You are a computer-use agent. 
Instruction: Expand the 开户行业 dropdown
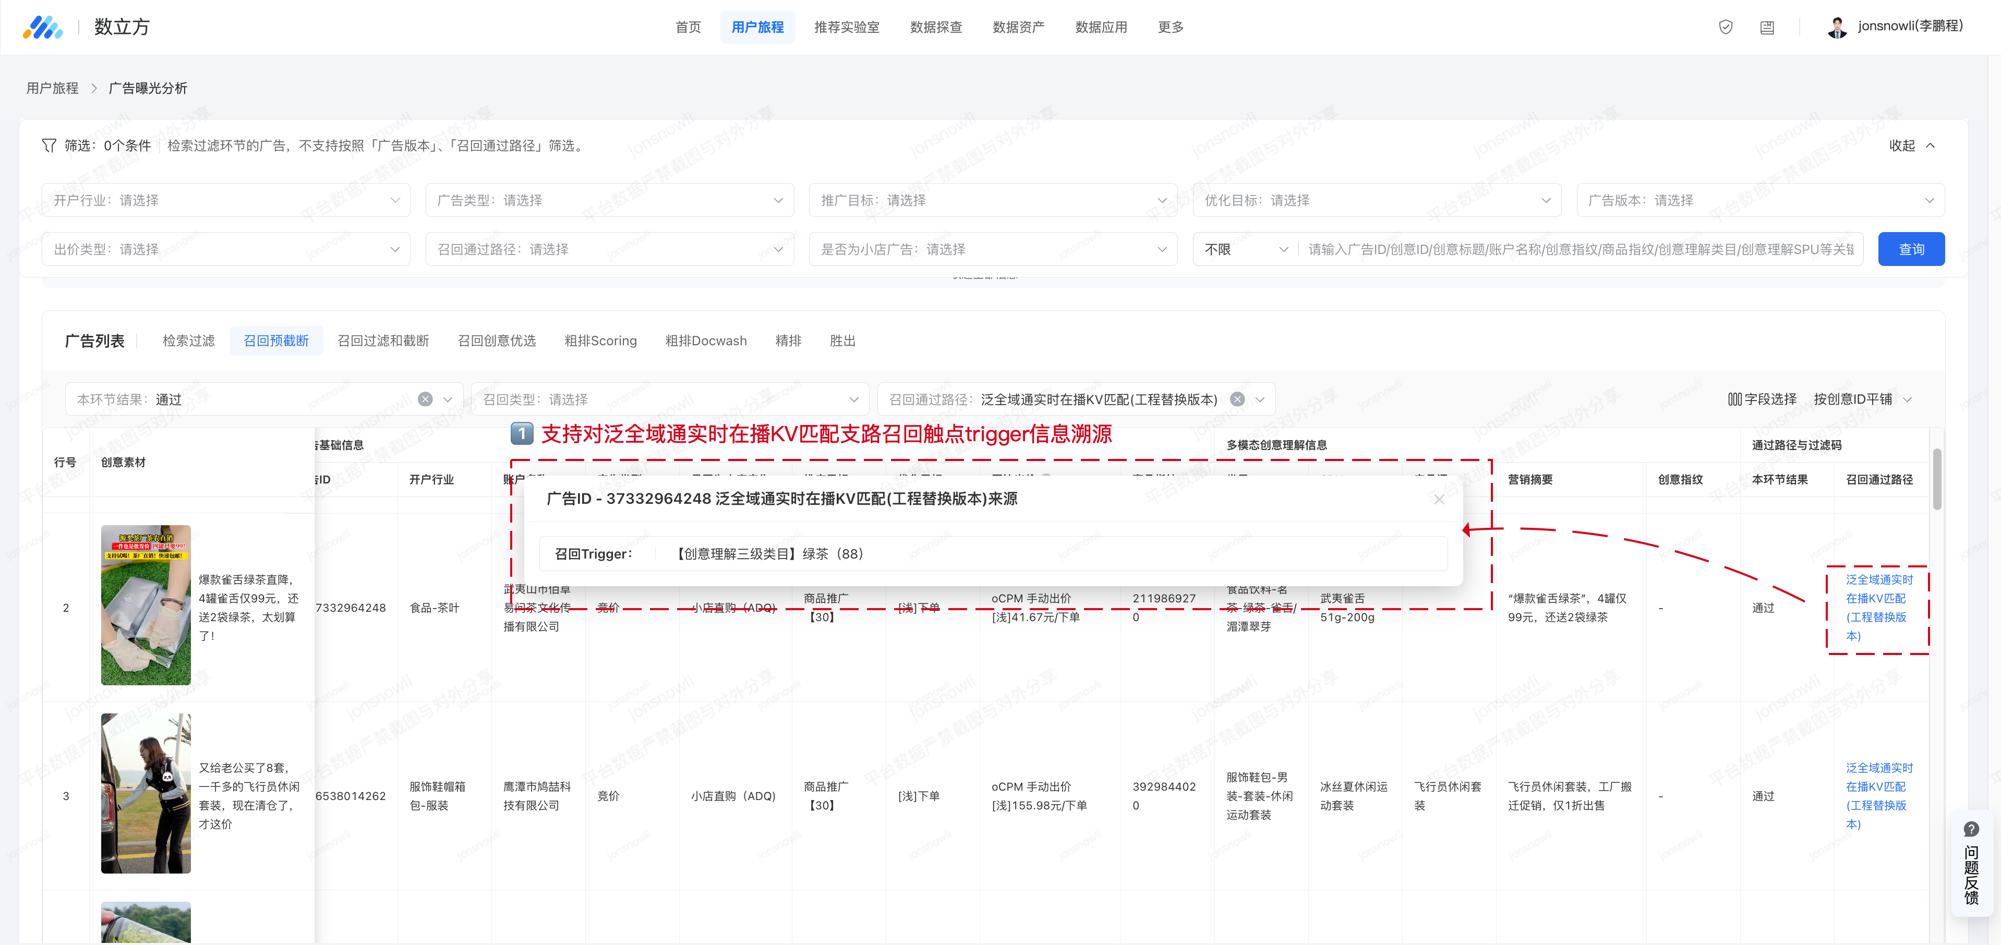[x=225, y=200]
